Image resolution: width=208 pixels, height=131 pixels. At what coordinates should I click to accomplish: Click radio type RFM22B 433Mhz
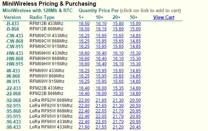point(47,88)
